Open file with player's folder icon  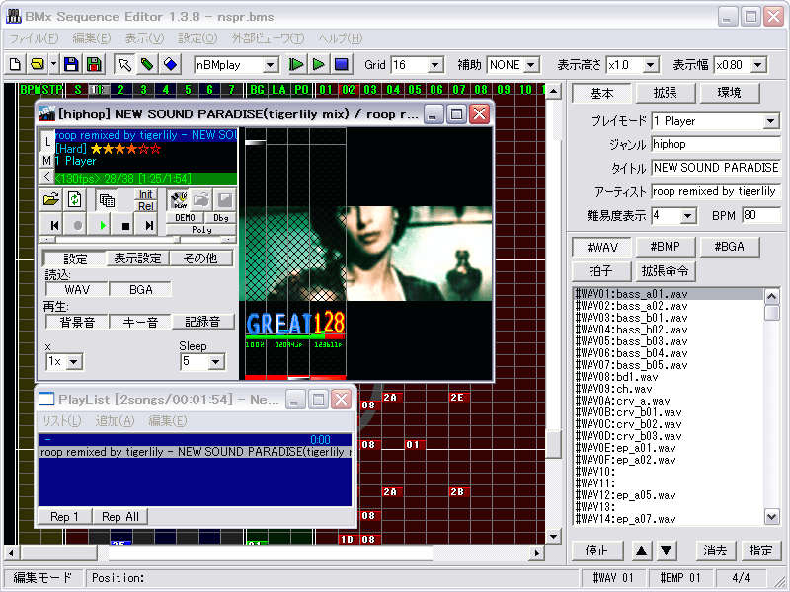51,199
